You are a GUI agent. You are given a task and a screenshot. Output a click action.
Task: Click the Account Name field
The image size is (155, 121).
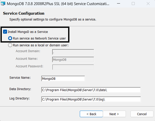coord(73,59)
